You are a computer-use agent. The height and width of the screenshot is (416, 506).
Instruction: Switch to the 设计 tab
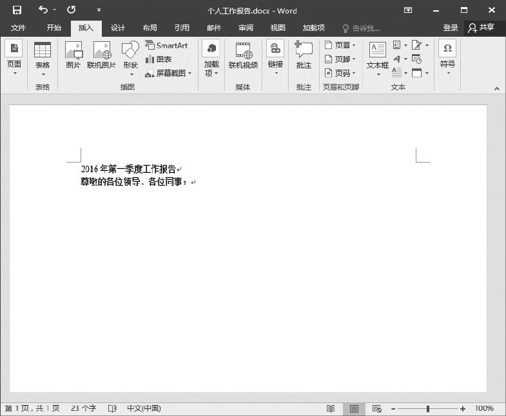pos(117,28)
